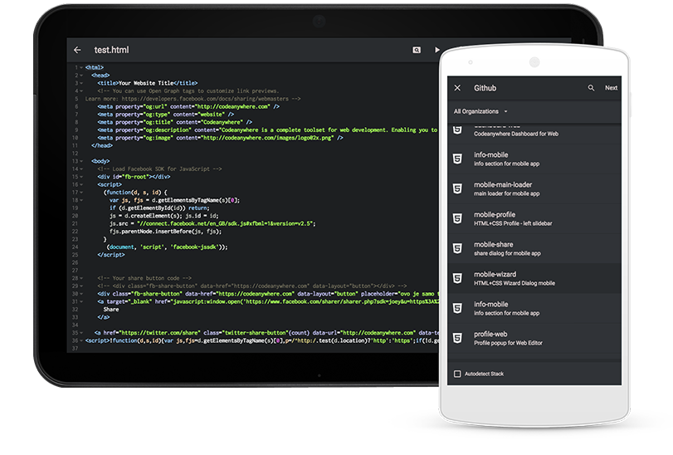Select the mobile-wizard repository
Screen dimensions: 673x455
534,278
